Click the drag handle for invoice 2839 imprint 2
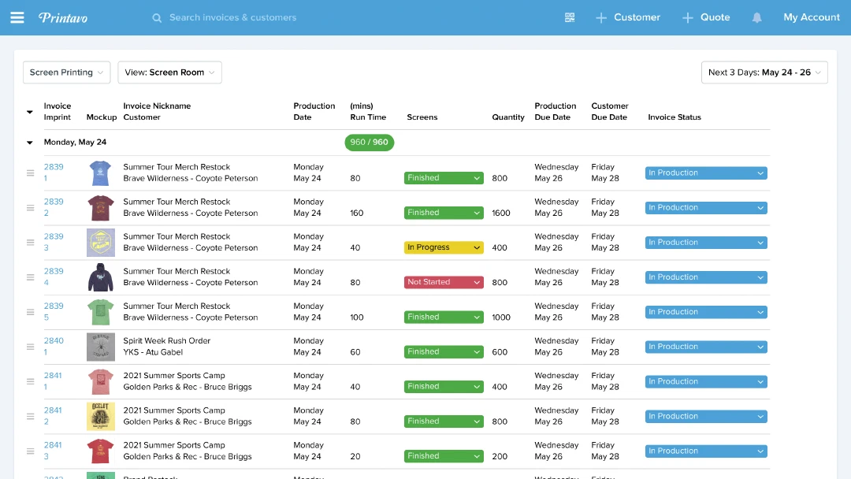Viewport: 851px width, 479px height. pos(31,208)
